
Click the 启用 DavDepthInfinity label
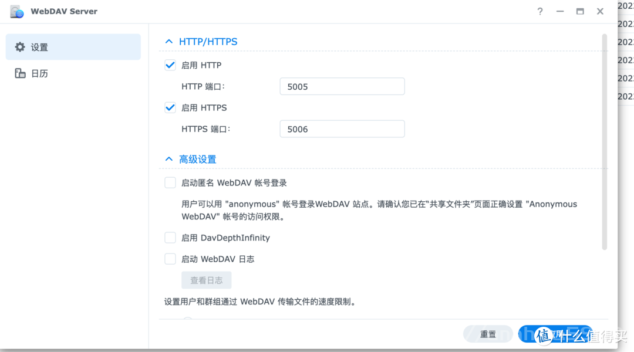[x=225, y=238]
